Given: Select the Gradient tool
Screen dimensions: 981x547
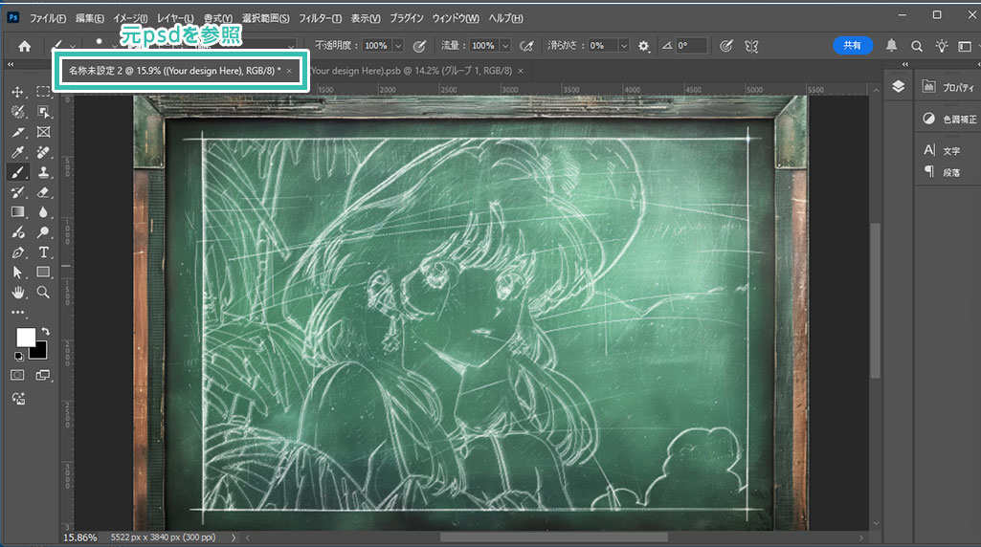Looking at the screenshot, I should tap(17, 212).
